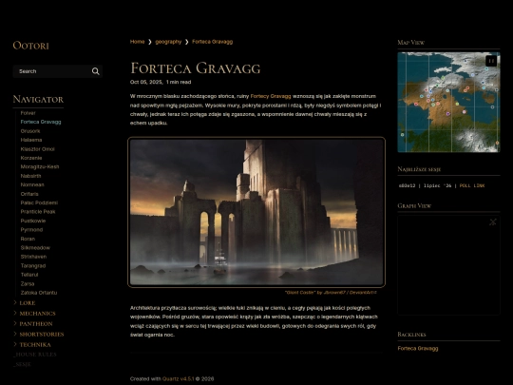This screenshot has height=385, width=513.
Task: Open the Forteca Gravagg backlink
Action: [418, 348]
